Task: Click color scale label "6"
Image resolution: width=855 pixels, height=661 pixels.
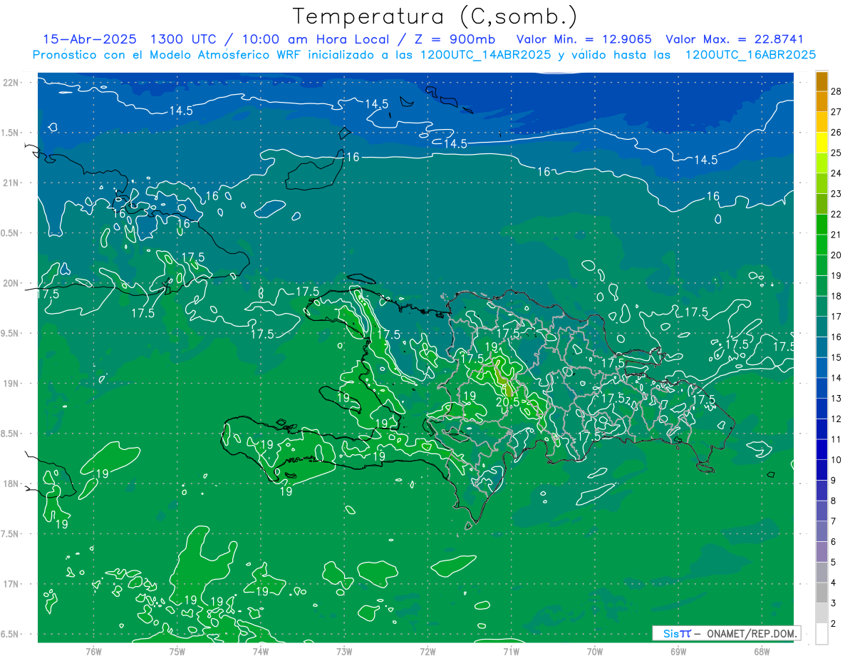Action: click(x=834, y=541)
